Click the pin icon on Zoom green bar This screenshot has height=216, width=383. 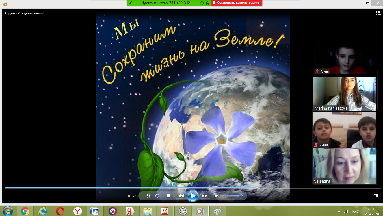click(130, 3)
